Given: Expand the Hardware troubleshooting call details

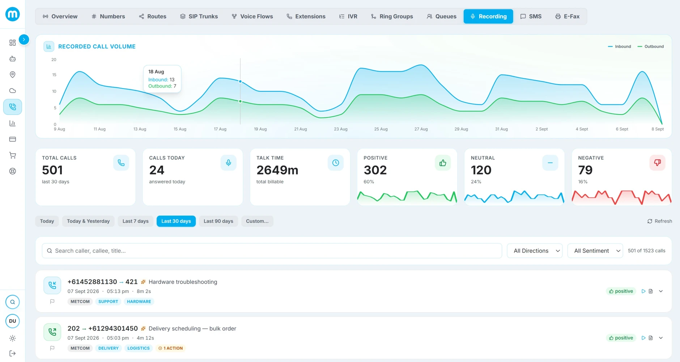Looking at the screenshot, I should point(661,291).
